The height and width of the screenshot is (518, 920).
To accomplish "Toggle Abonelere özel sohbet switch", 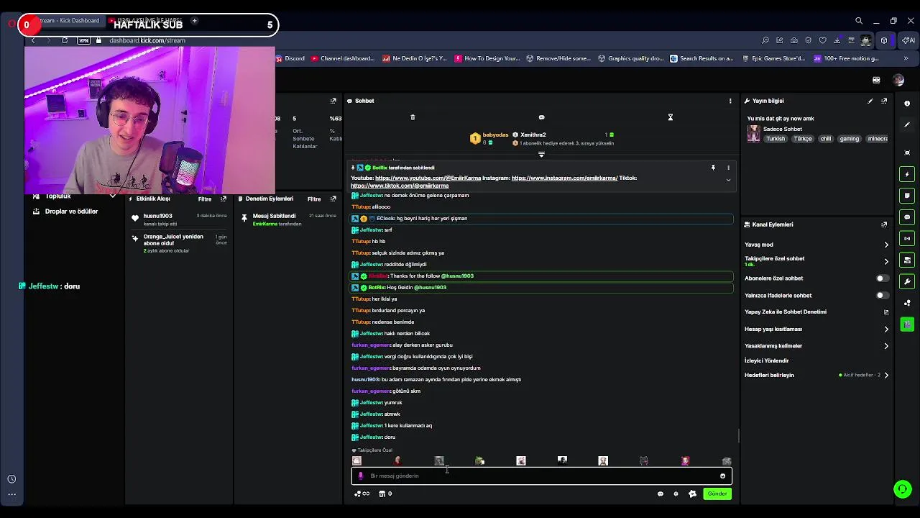I will click(x=882, y=278).
